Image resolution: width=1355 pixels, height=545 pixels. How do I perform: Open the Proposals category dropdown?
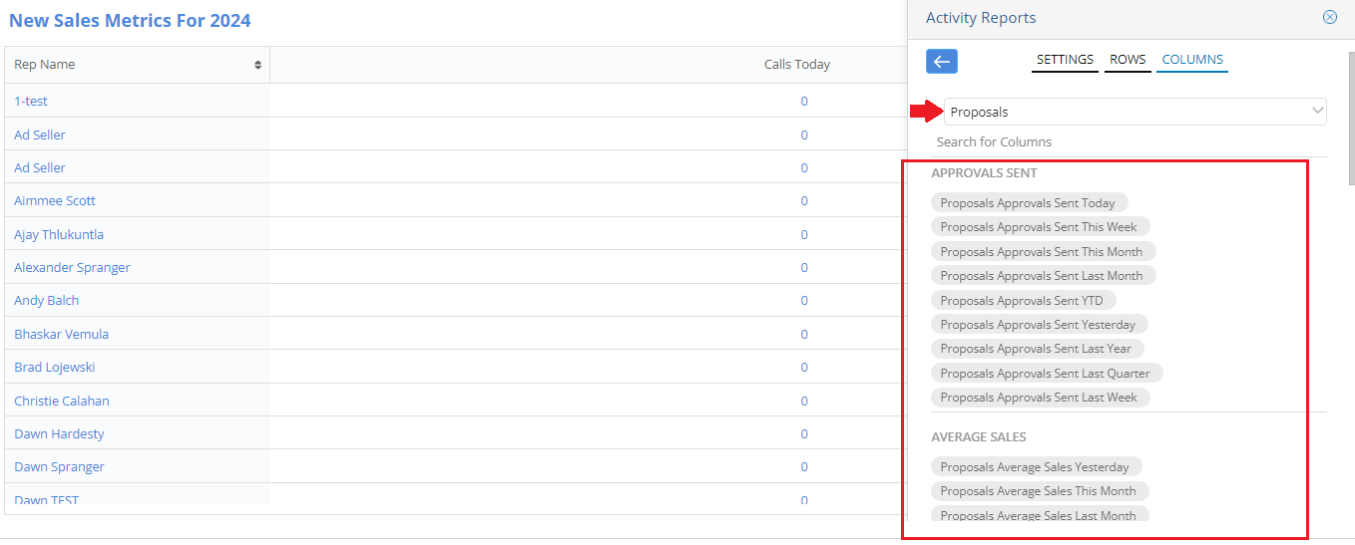(1135, 112)
